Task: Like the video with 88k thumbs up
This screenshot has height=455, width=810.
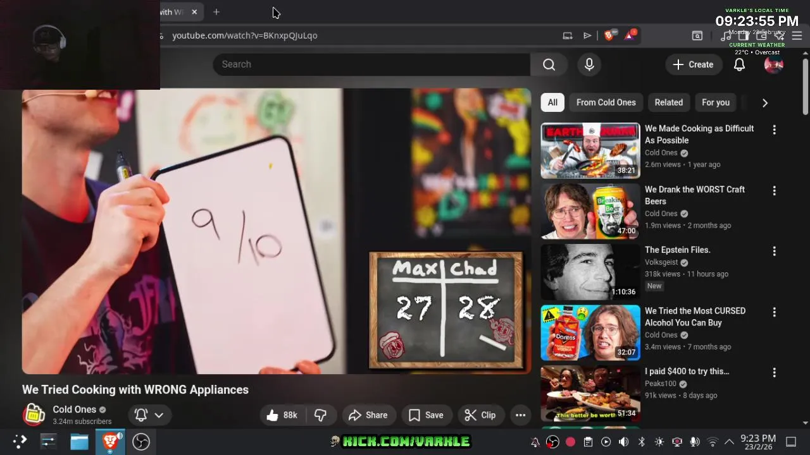Action: coord(282,415)
